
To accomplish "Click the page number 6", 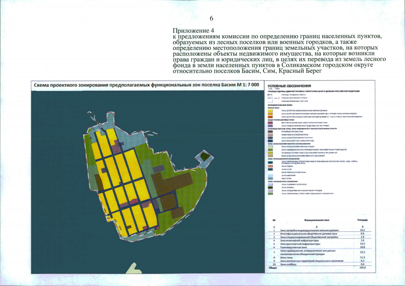I will [x=211, y=18].
